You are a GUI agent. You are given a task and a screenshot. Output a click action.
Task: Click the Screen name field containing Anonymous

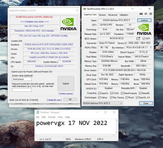22,79
